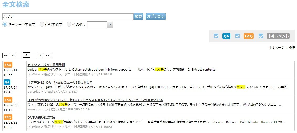The height and width of the screenshot is (133, 297).
Task: Click the search text field containing パッチ
Action: [x=68, y=16]
